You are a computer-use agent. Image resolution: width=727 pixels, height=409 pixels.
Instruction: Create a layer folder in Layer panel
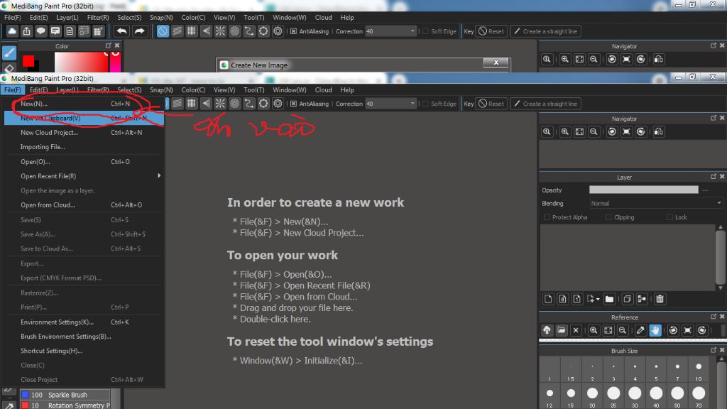point(609,299)
